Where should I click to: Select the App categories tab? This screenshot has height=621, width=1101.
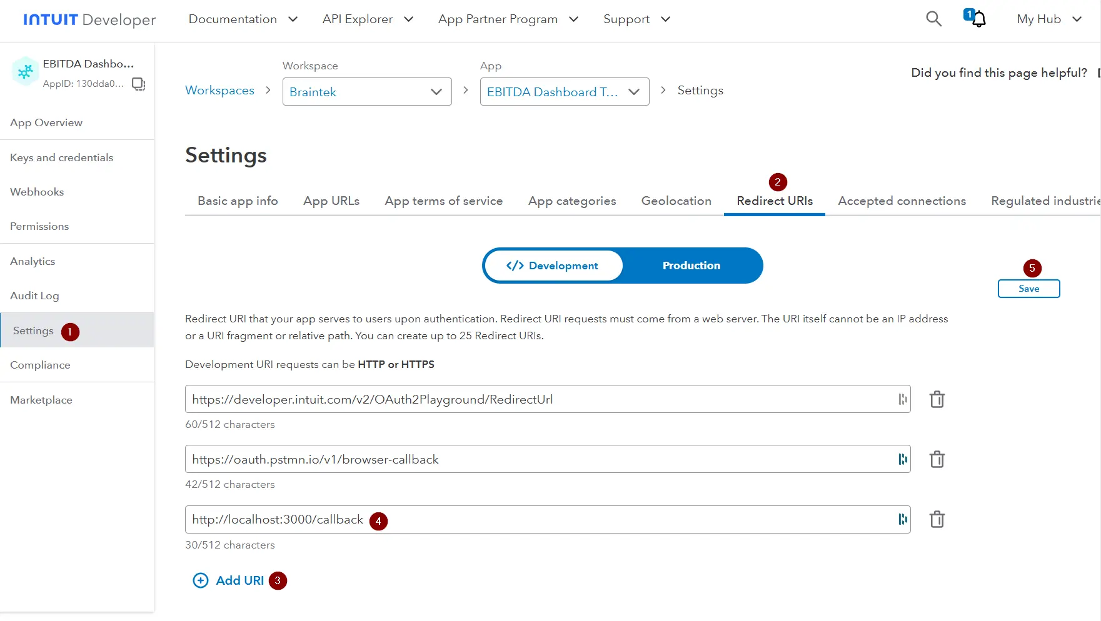(x=572, y=201)
